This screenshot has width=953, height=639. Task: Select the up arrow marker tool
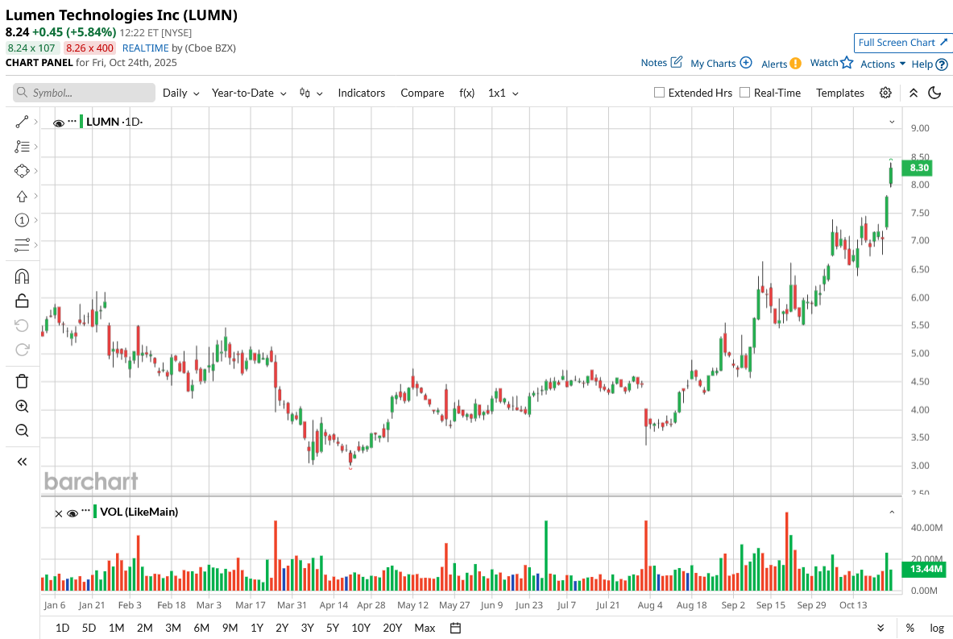22,196
